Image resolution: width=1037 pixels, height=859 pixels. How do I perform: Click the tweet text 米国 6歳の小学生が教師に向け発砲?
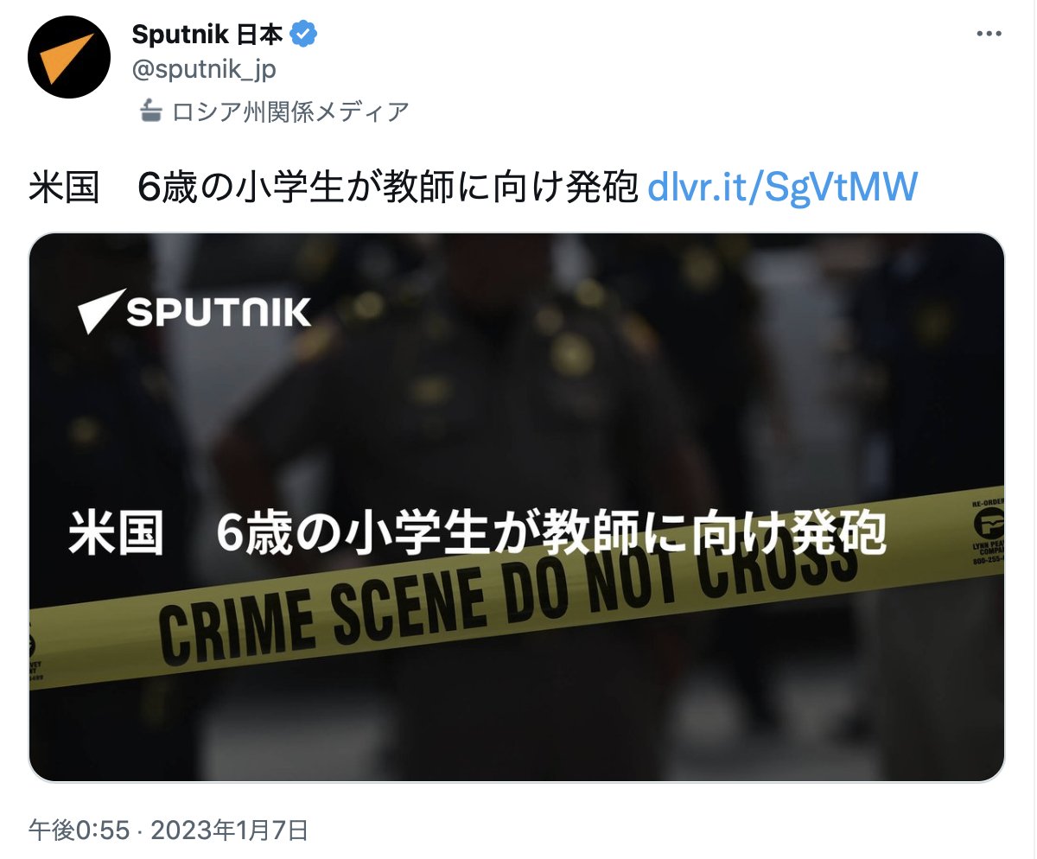point(334,188)
